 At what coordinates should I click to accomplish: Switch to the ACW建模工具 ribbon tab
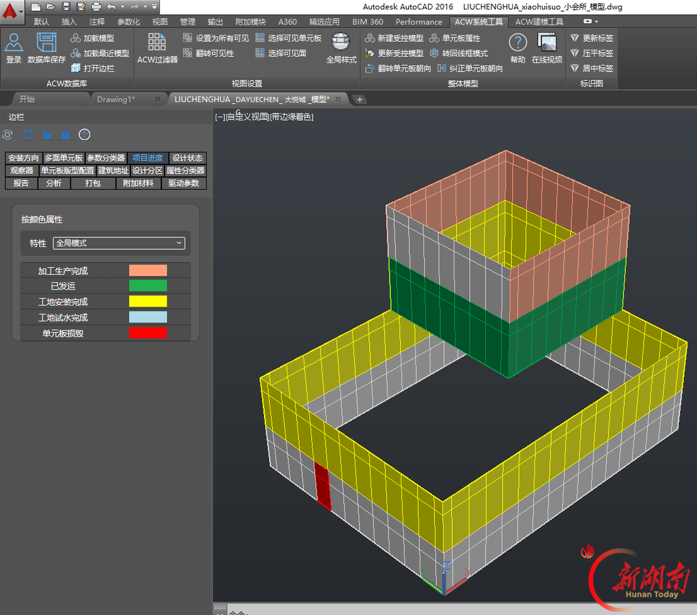coord(539,22)
